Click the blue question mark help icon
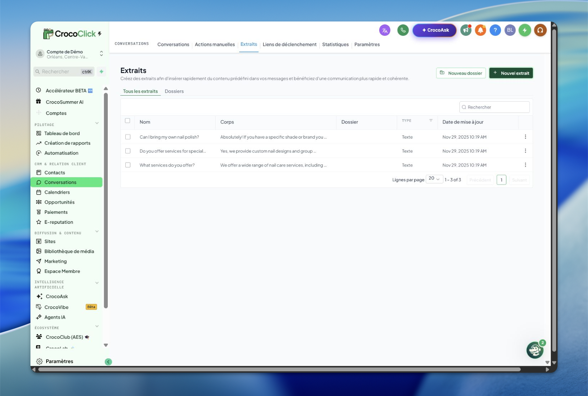 pos(495,30)
